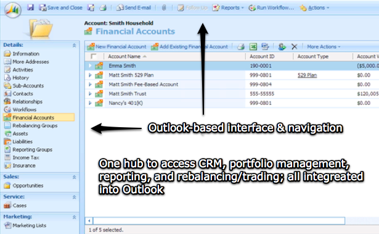Toggle the select-all checkbox in grid header
379x234 pixels.
click(93, 56)
